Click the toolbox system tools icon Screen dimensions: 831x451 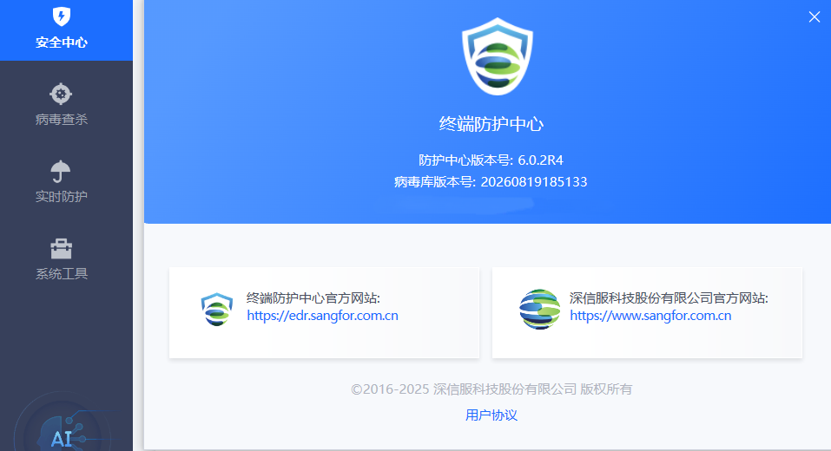tap(61, 249)
